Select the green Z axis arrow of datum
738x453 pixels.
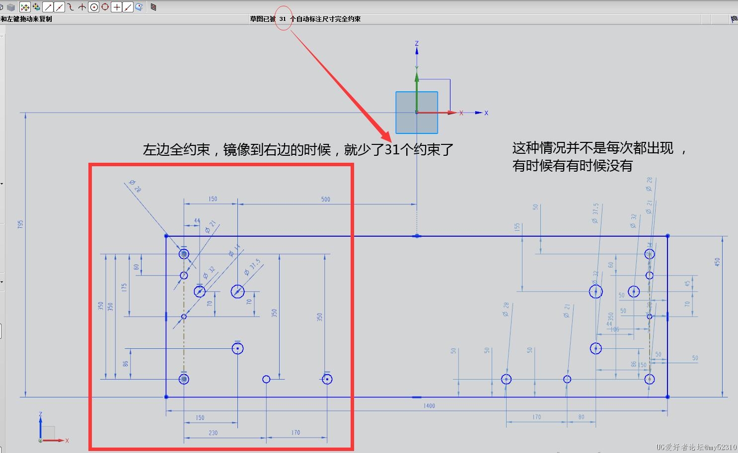[417, 92]
